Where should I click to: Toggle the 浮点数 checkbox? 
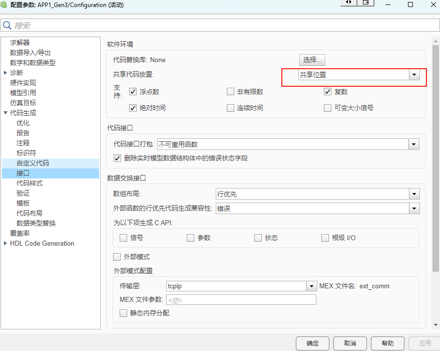pyautogui.click(x=133, y=92)
